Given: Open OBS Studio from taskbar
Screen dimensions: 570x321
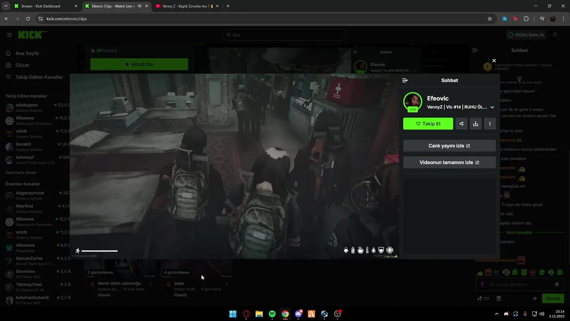Looking at the screenshot, I should pos(338,314).
